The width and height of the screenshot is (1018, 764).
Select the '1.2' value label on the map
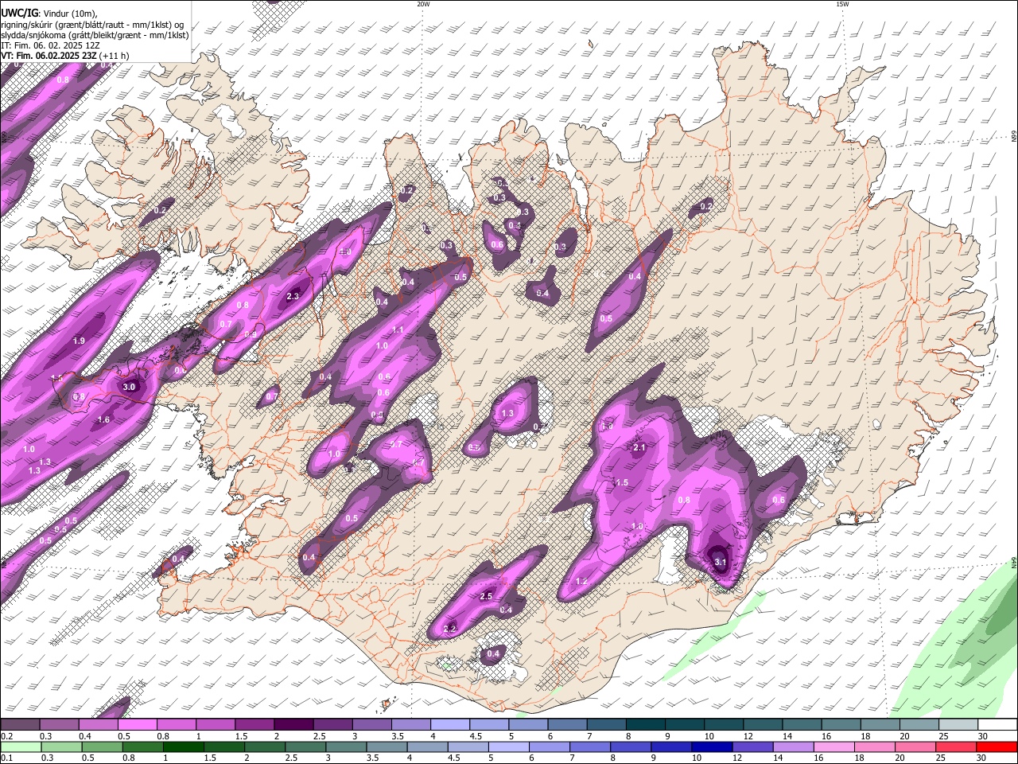click(x=581, y=582)
